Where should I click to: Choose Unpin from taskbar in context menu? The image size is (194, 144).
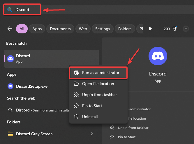click(98, 95)
